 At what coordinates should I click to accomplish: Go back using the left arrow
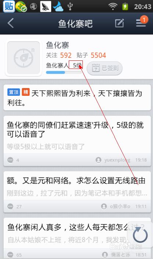pos(11,23)
